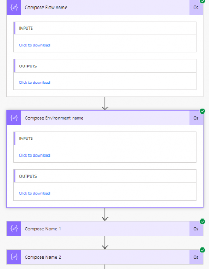This screenshot has height=269, width=209.
Task: Expand the Compose Name 2 action
Action: (105, 257)
